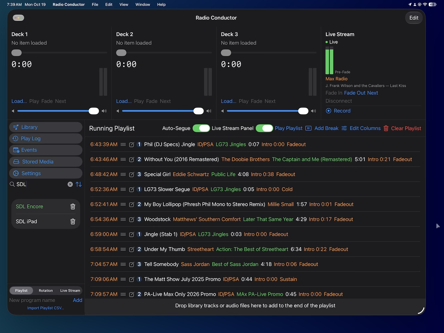Focus the New program name field

[40, 300]
